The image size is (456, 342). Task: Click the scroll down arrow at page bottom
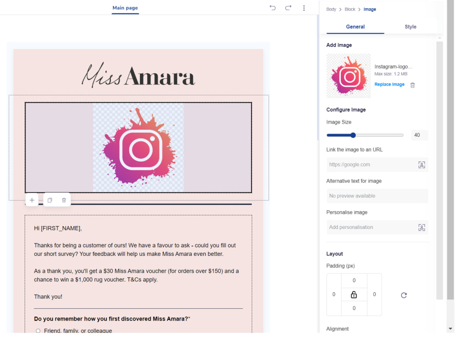(x=450, y=329)
